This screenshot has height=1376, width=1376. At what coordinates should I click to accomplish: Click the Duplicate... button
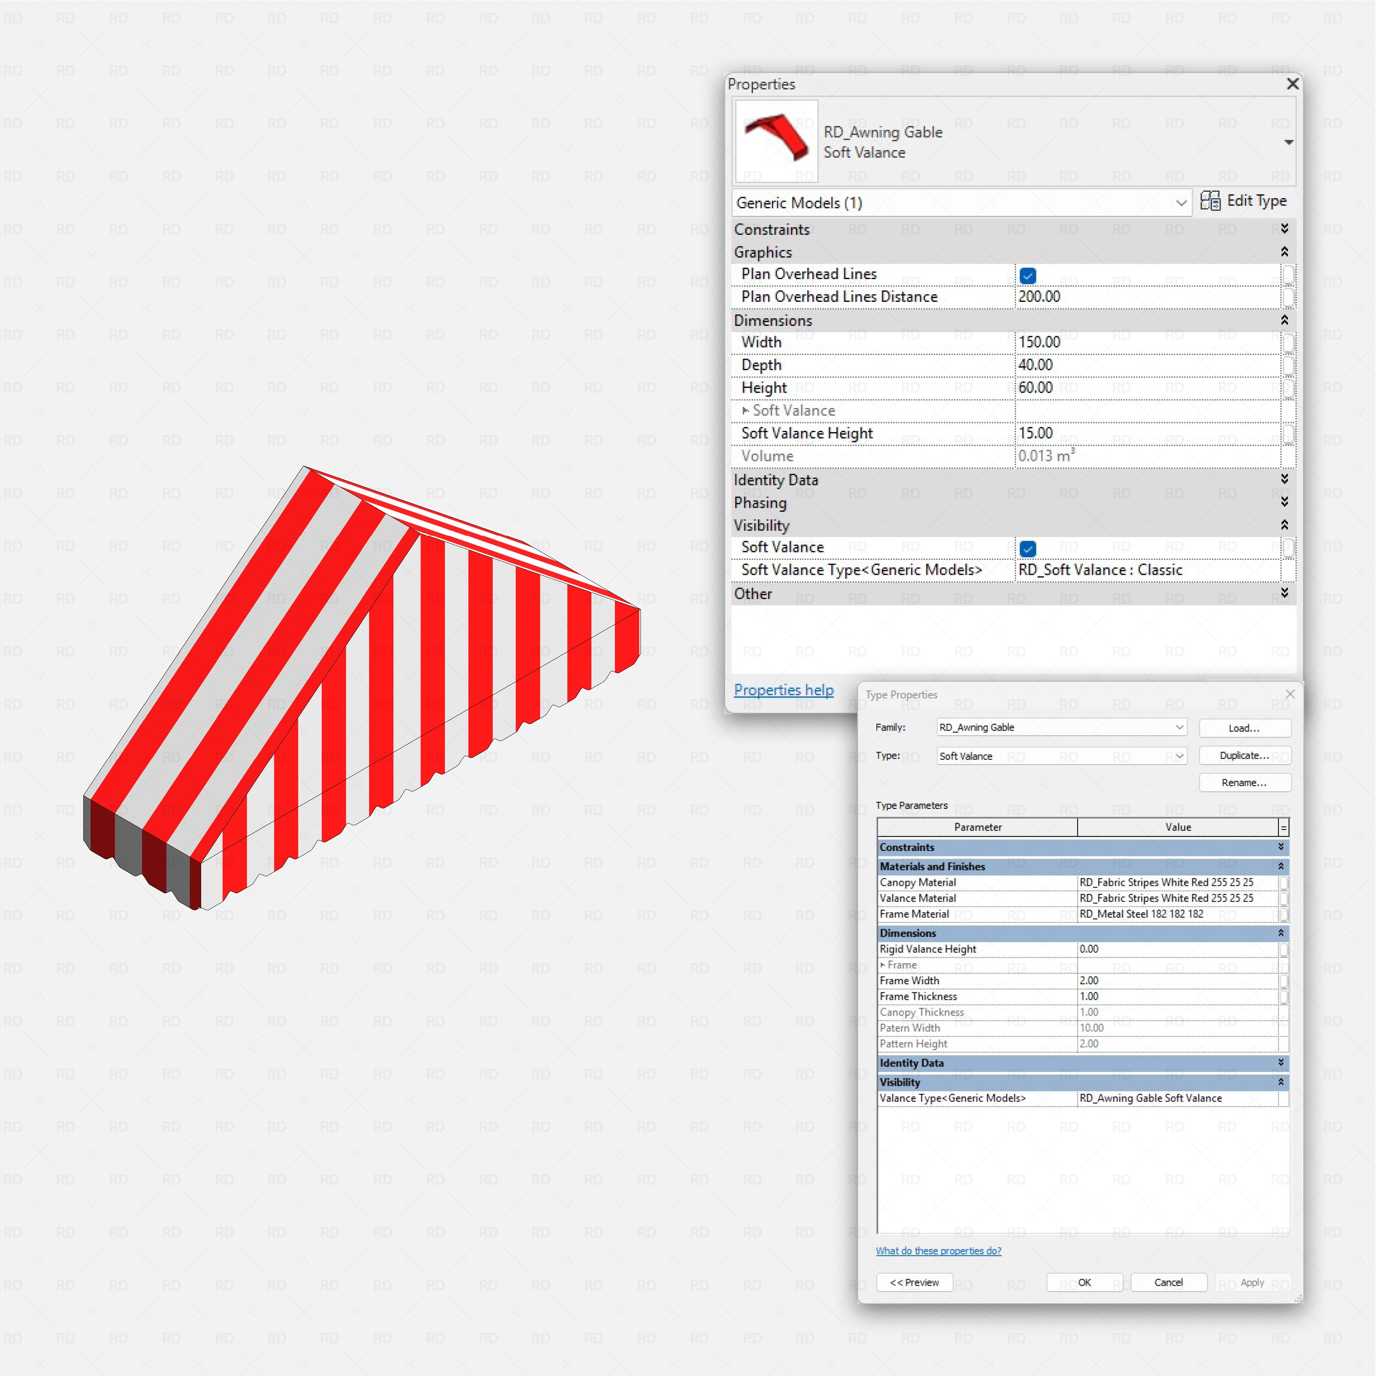coord(1244,756)
